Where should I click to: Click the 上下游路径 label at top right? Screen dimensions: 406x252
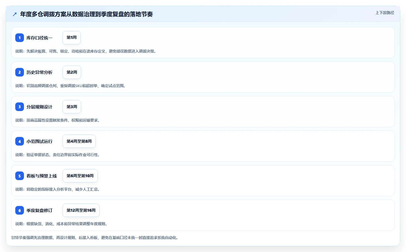385,13
